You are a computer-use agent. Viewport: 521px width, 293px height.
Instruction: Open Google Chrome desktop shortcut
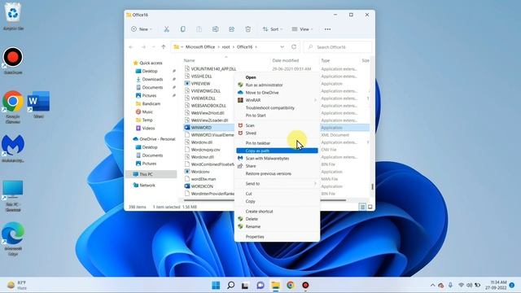tap(13, 107)
